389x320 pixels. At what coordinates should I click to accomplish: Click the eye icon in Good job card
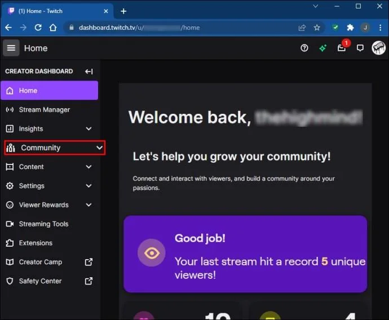152,253
